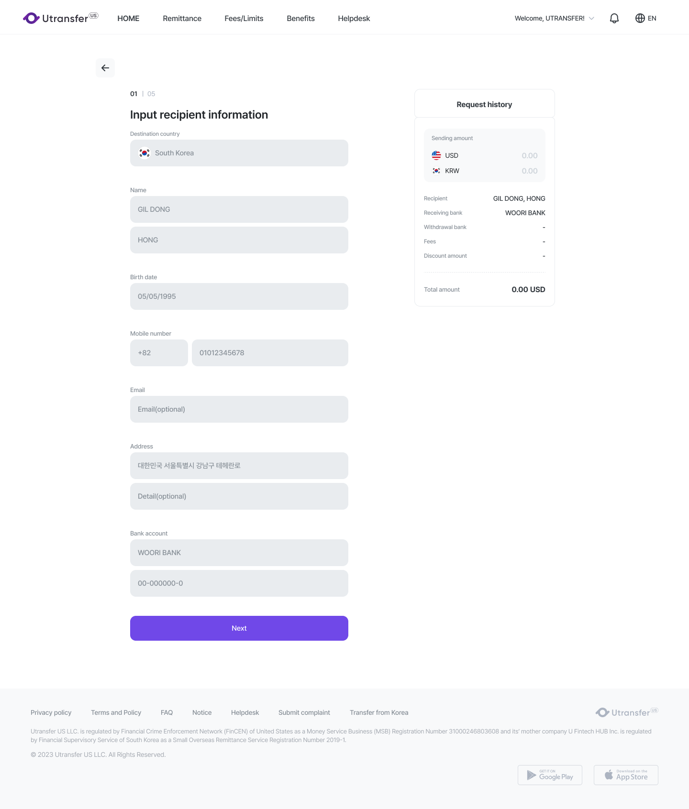Screen dimensions: 689x809
Task: Open the Submit complaint footer link
Action: pos(304,712)
